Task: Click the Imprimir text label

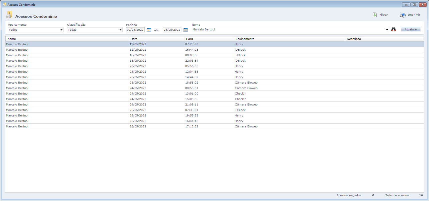Action: (414, 15)
